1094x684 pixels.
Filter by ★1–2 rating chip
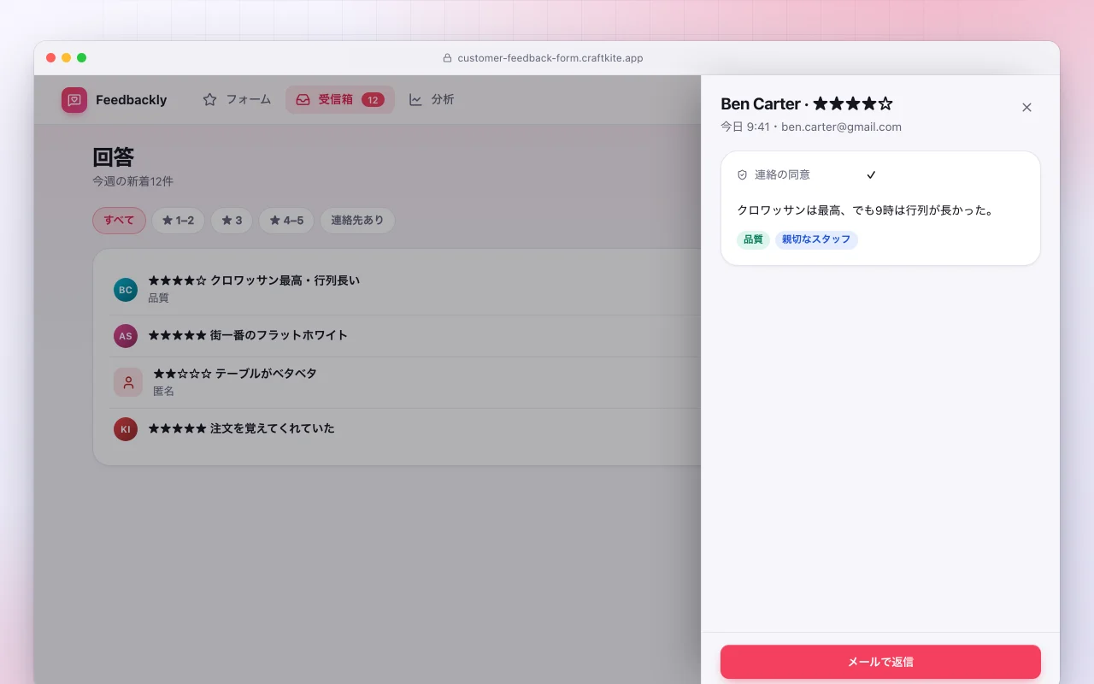point(178,221)
